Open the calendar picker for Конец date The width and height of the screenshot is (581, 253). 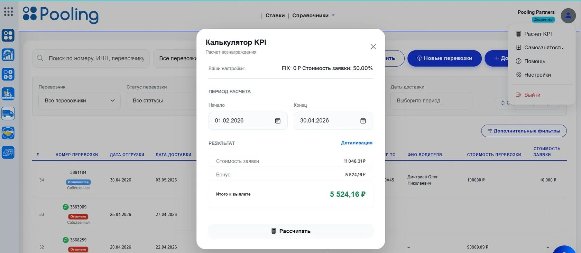(x=363, y=121)
